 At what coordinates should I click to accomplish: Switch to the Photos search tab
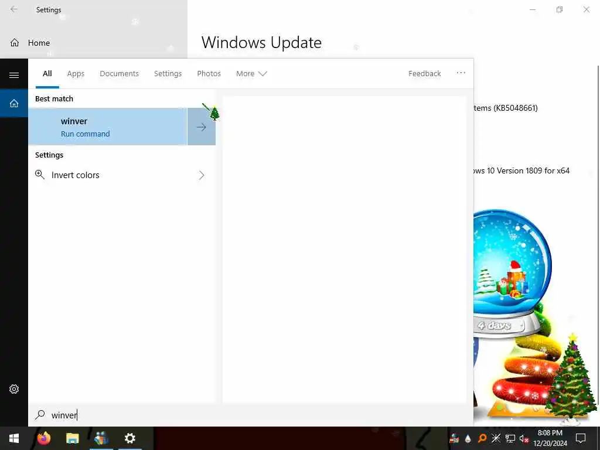pyautogui.click(x=209, y=73)
